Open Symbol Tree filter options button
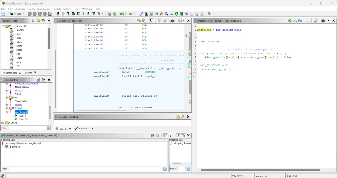 49,128
